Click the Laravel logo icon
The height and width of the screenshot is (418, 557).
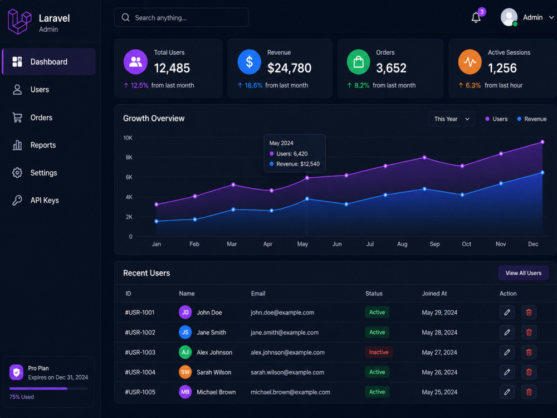click(19, 21)
